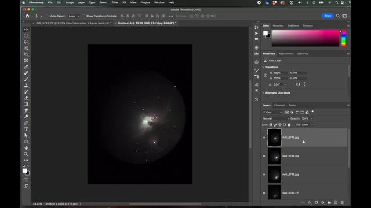Click flip vertical in Transform
The width and height of the screenshot is (371, 208).
point(305,84)
